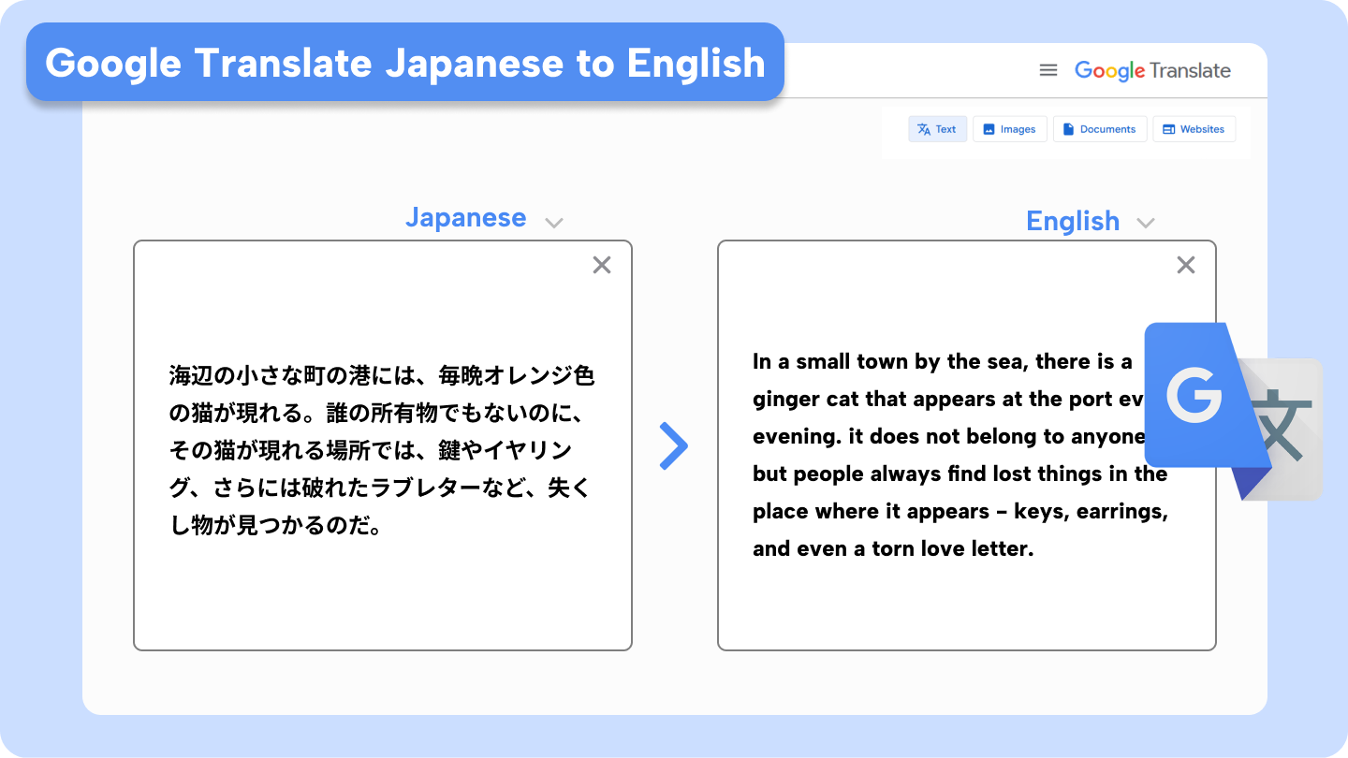Switch to the Documents tab
This screenshot has width=1348, height=758.
1100,128
